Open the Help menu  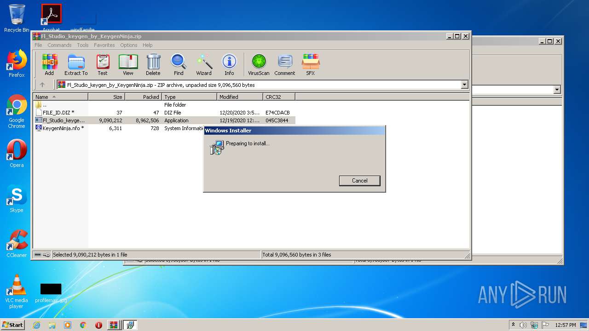click(147, 45)
